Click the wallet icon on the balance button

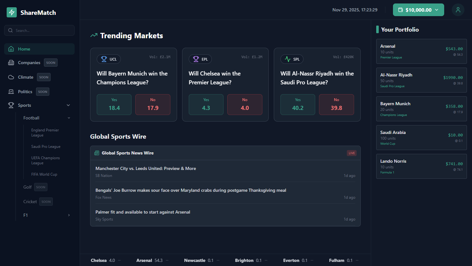coord(400,10)
